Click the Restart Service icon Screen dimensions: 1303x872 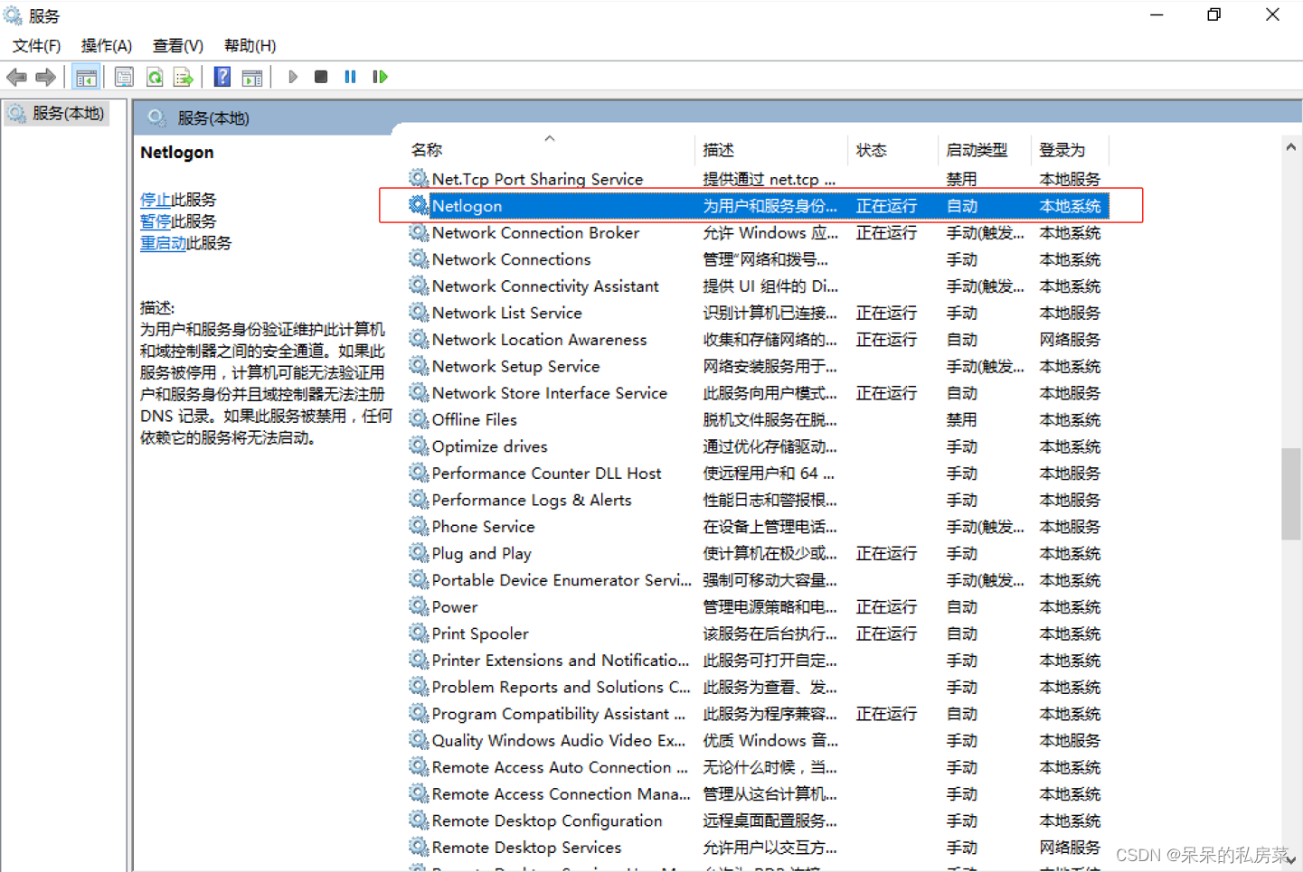point(380,77)
